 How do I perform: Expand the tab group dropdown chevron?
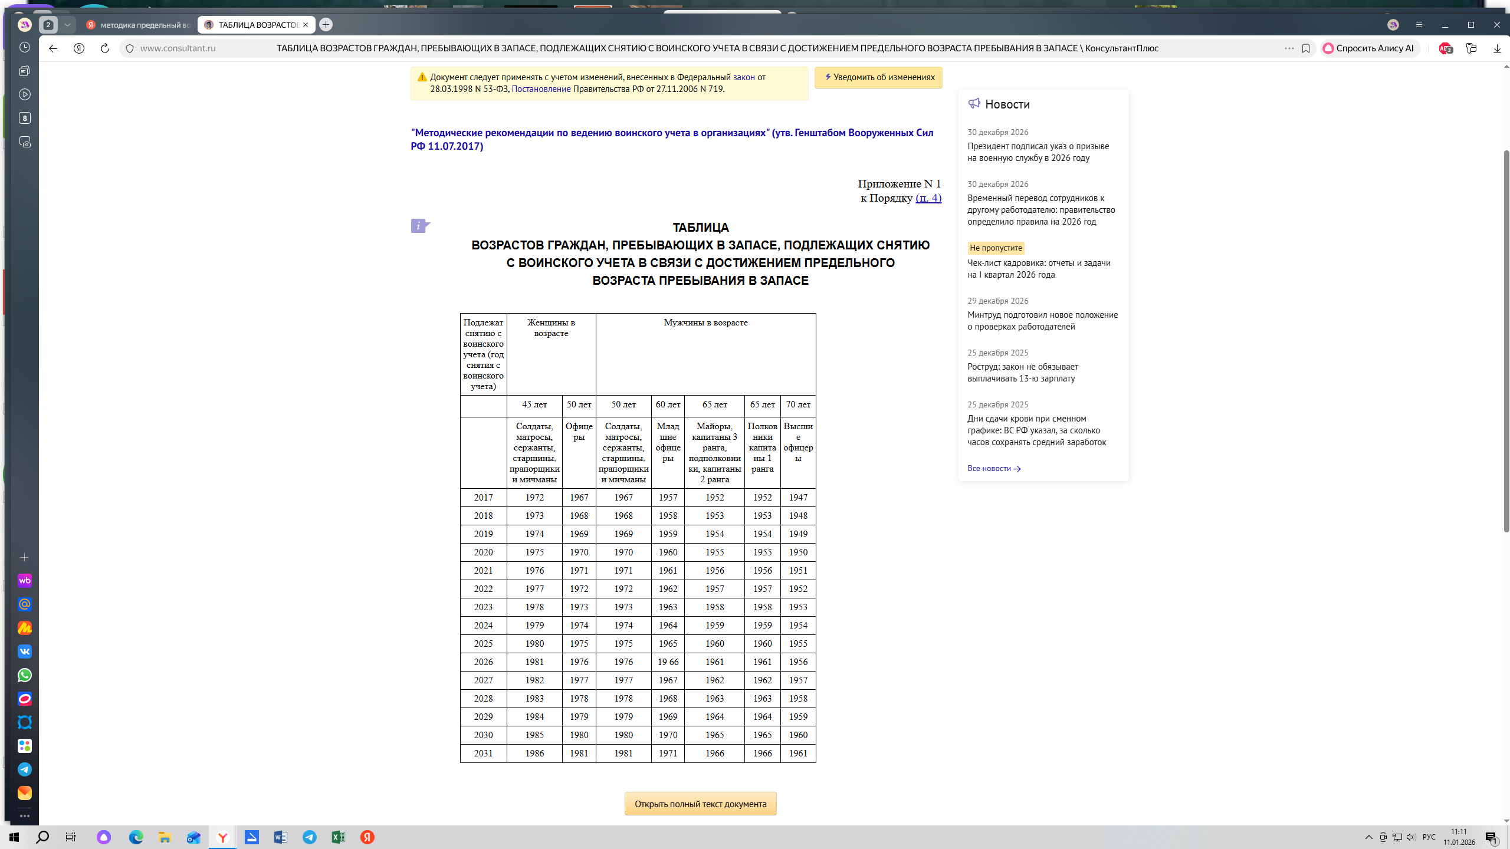point(67,25)
